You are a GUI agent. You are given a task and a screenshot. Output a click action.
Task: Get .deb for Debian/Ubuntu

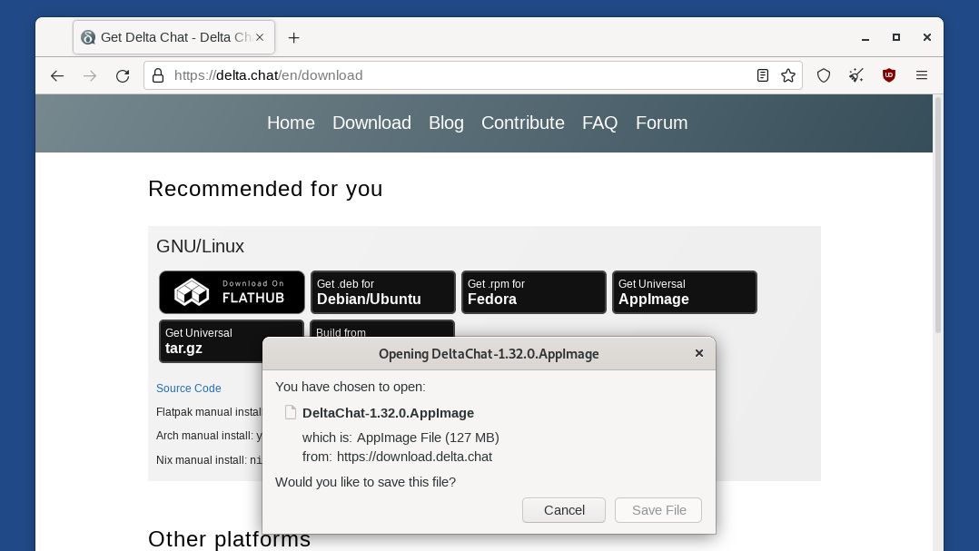[x=382, y=292]
